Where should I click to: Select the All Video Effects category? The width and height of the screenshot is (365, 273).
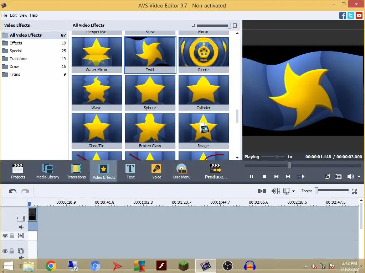click(x=34, y=35)
